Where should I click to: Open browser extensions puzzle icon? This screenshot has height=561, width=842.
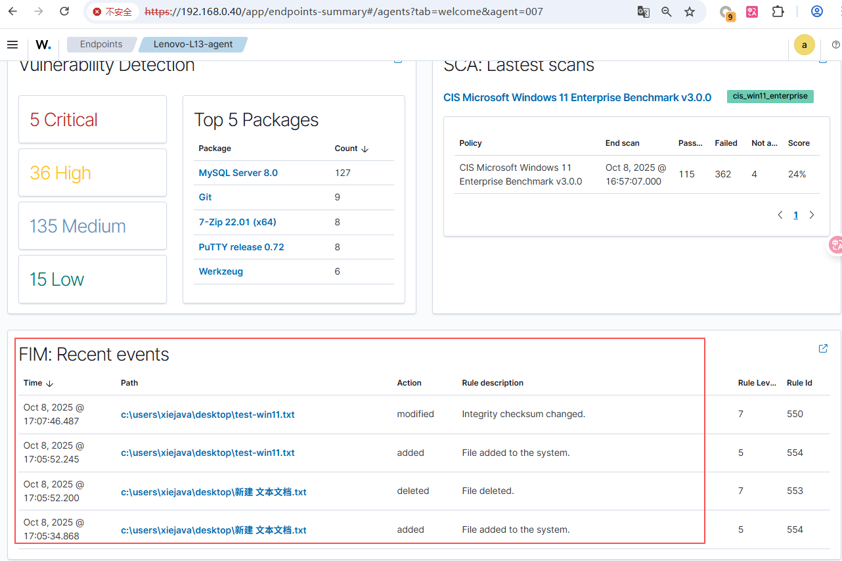778,12
